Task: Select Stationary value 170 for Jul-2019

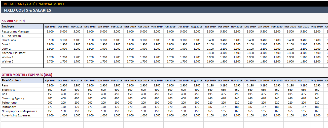Action: 184,107
